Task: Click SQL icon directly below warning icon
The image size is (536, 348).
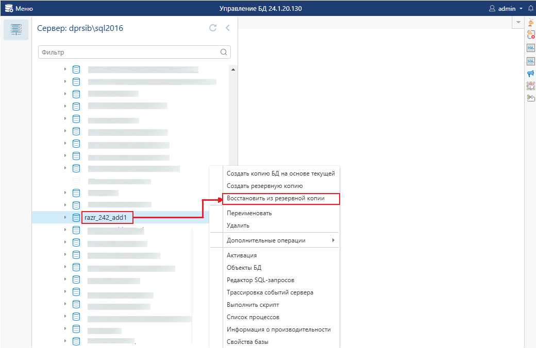Action: coord(531,48)
